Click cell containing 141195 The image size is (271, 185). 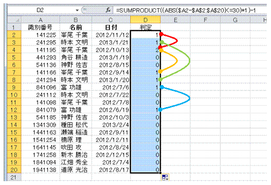[x=41, y=50]
